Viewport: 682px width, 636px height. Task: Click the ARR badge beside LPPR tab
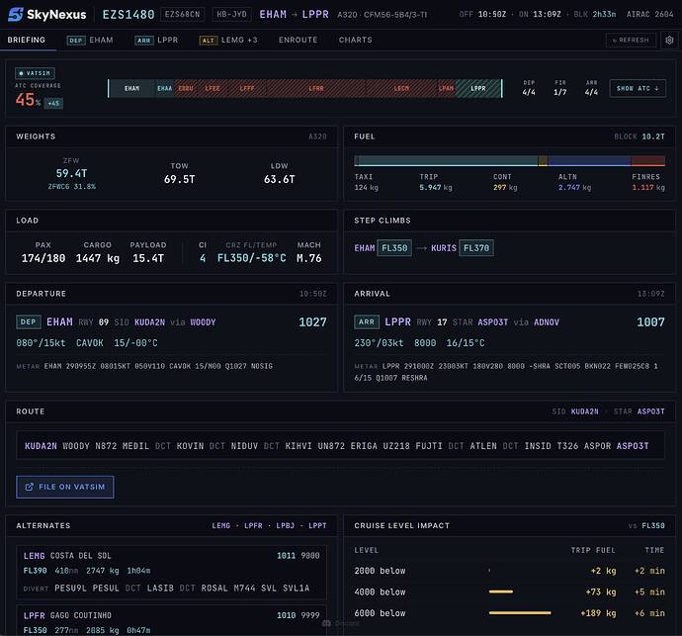pos(144,41)
